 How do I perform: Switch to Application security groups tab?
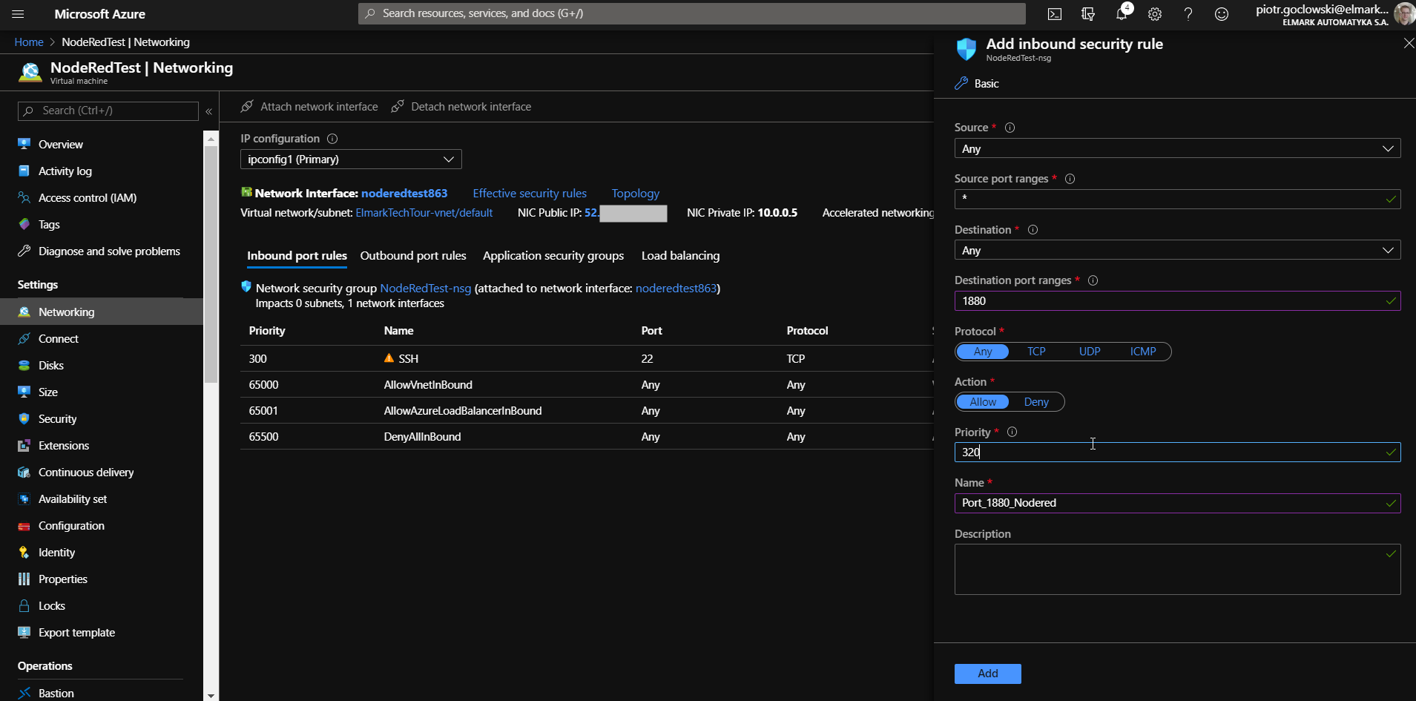point(553,256)
